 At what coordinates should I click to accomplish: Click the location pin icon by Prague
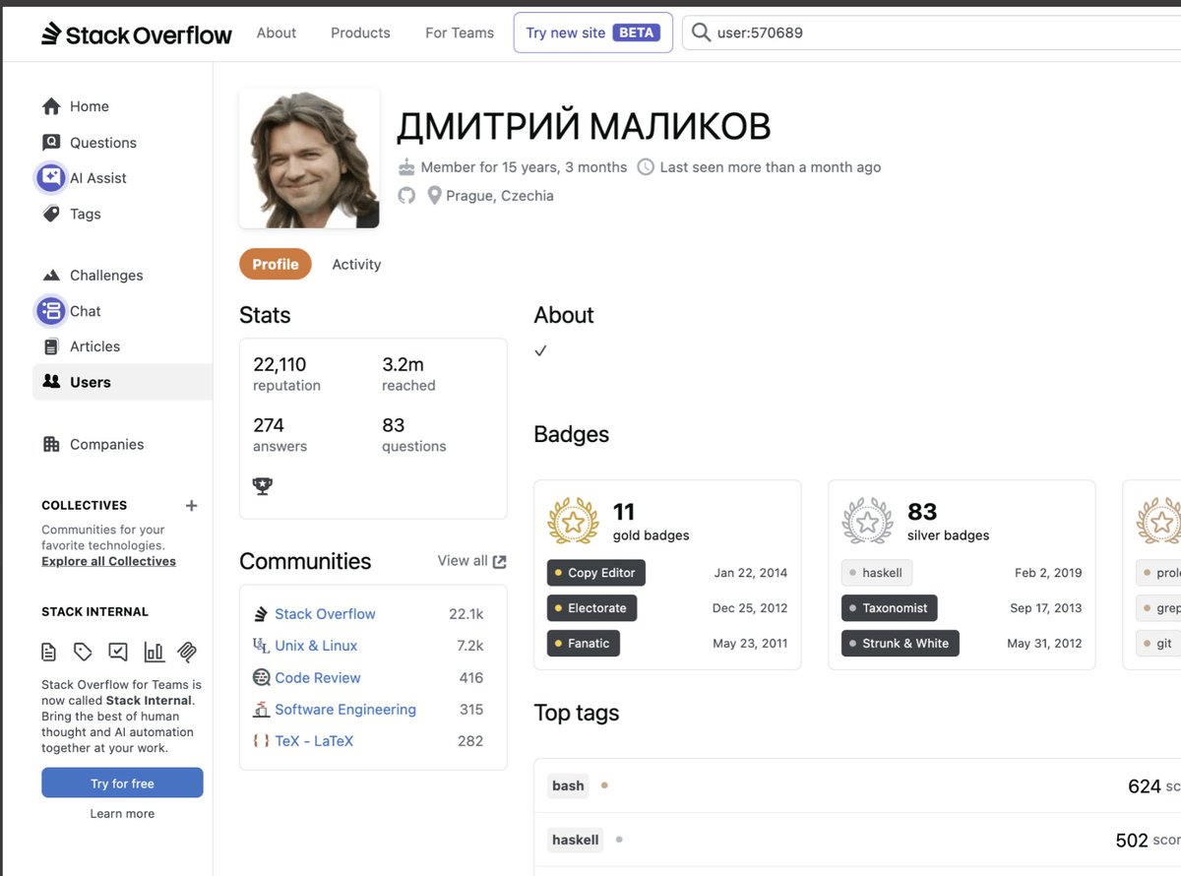coord(434,196)
